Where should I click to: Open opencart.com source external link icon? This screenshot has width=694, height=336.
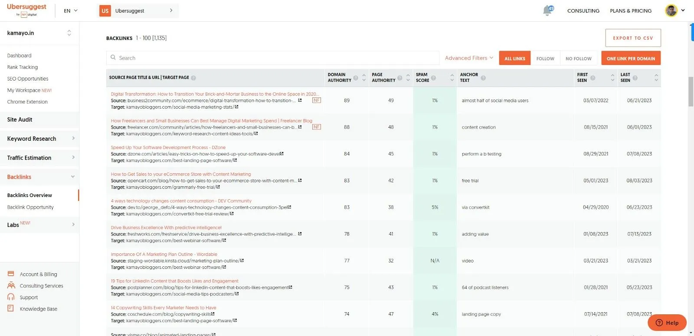(x=300, y=181)
